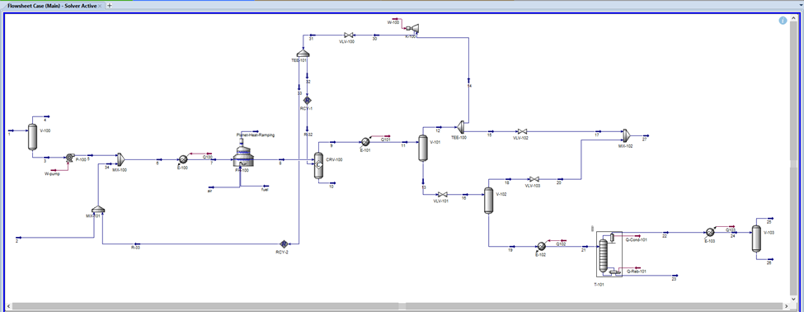Click feed stream label 1
This screenshot has width=804, height=312.
pos(9,135)
